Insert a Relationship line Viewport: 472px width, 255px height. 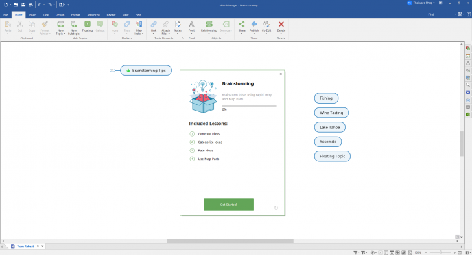209,24
